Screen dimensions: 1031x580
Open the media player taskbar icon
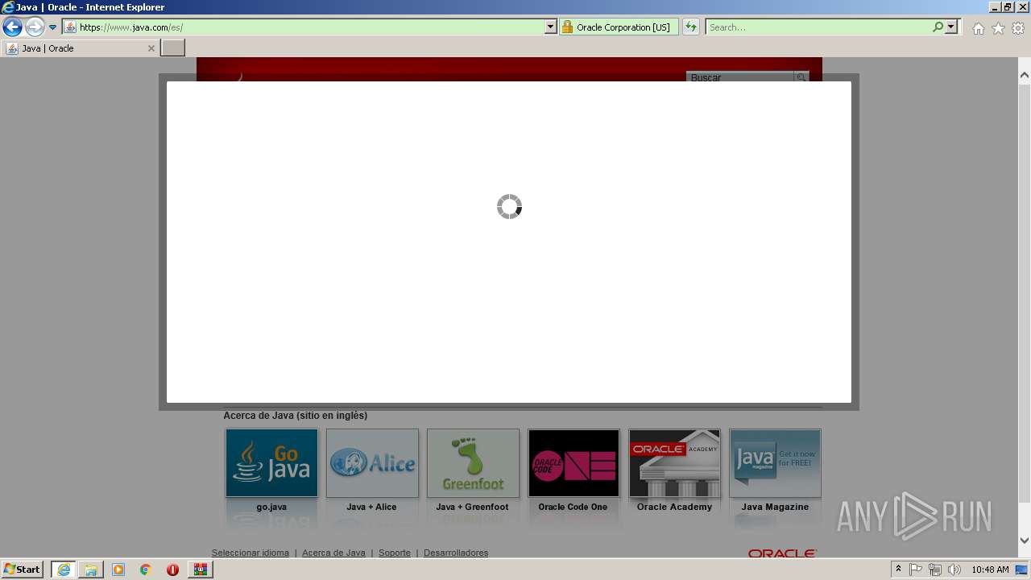pos(118,570)
